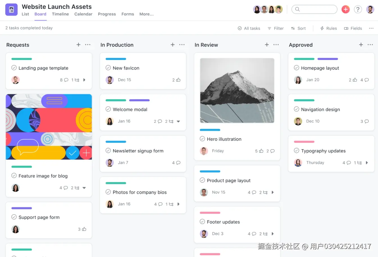
Task: Click the Rules icon in the toolbar
Action: [322, 28]
